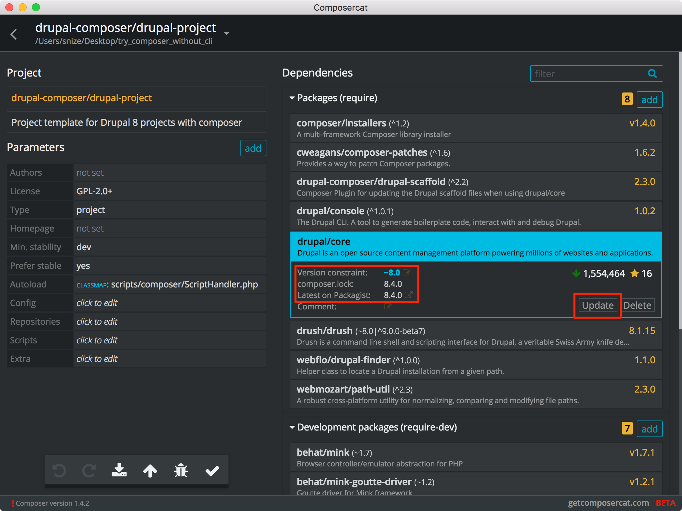Add a package to require-dev

(649, 429)
